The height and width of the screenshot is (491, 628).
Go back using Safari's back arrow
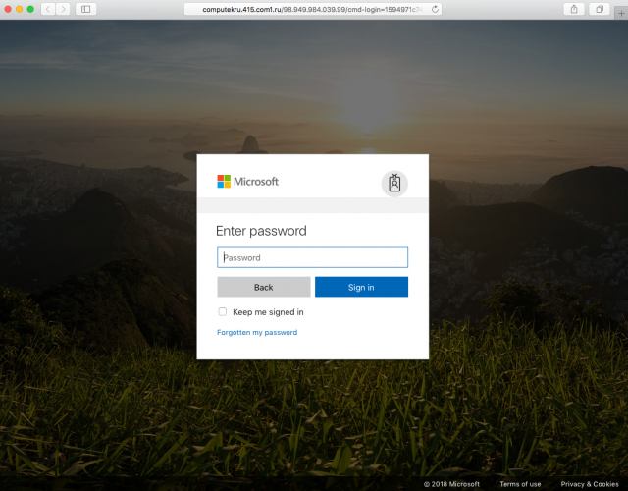(48, 9)
